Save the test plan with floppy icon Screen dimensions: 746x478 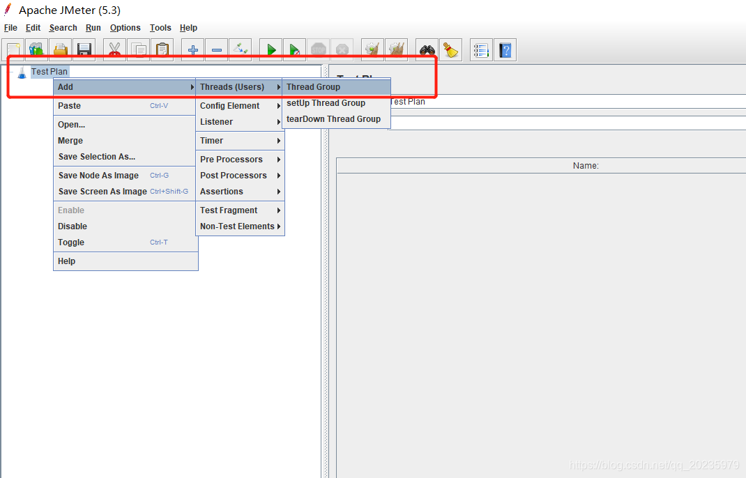[x=84, y=49]
